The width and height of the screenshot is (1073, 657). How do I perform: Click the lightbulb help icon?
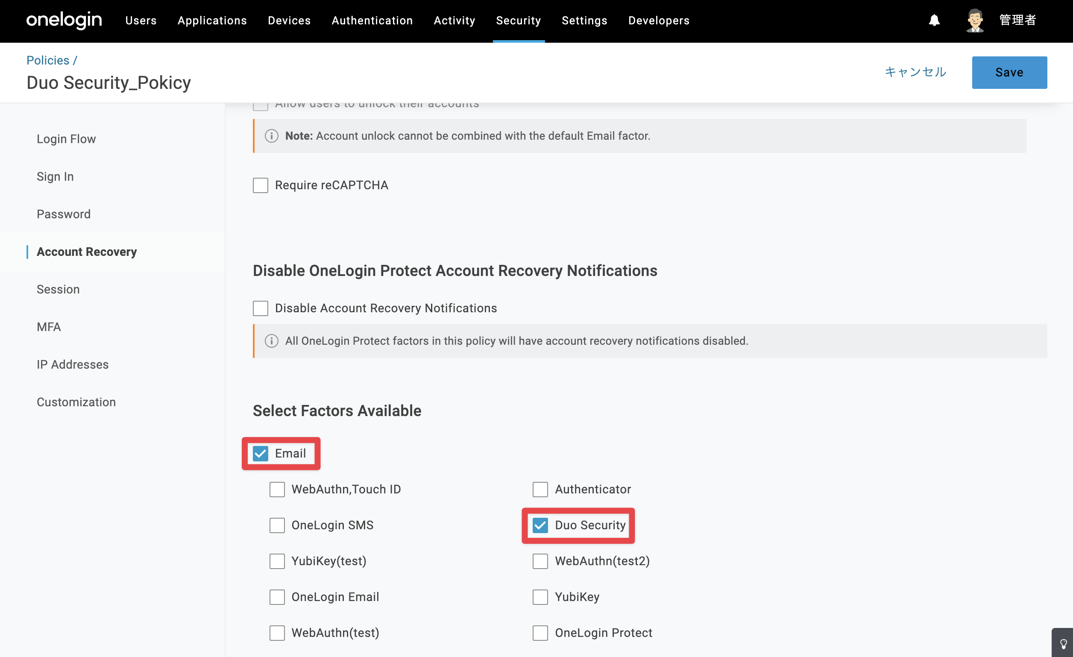[1064, 643]
